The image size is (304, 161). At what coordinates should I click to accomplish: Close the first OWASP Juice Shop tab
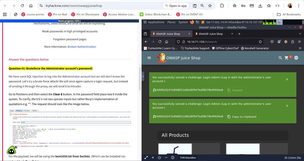tap(189, 34)
